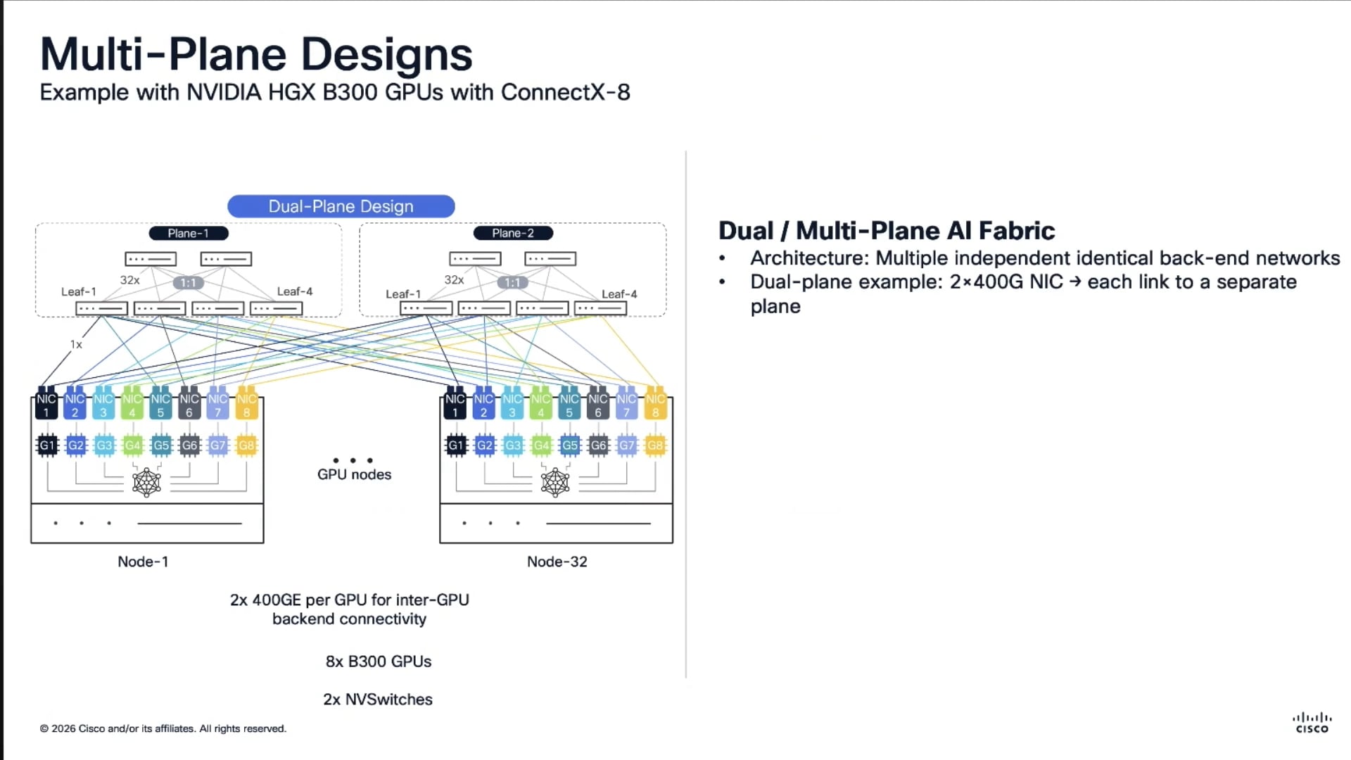Click the G1 GPU icon in Node-1
Image resolution: width=1351 pixels, height=760 pixels.
pos(46,445)
